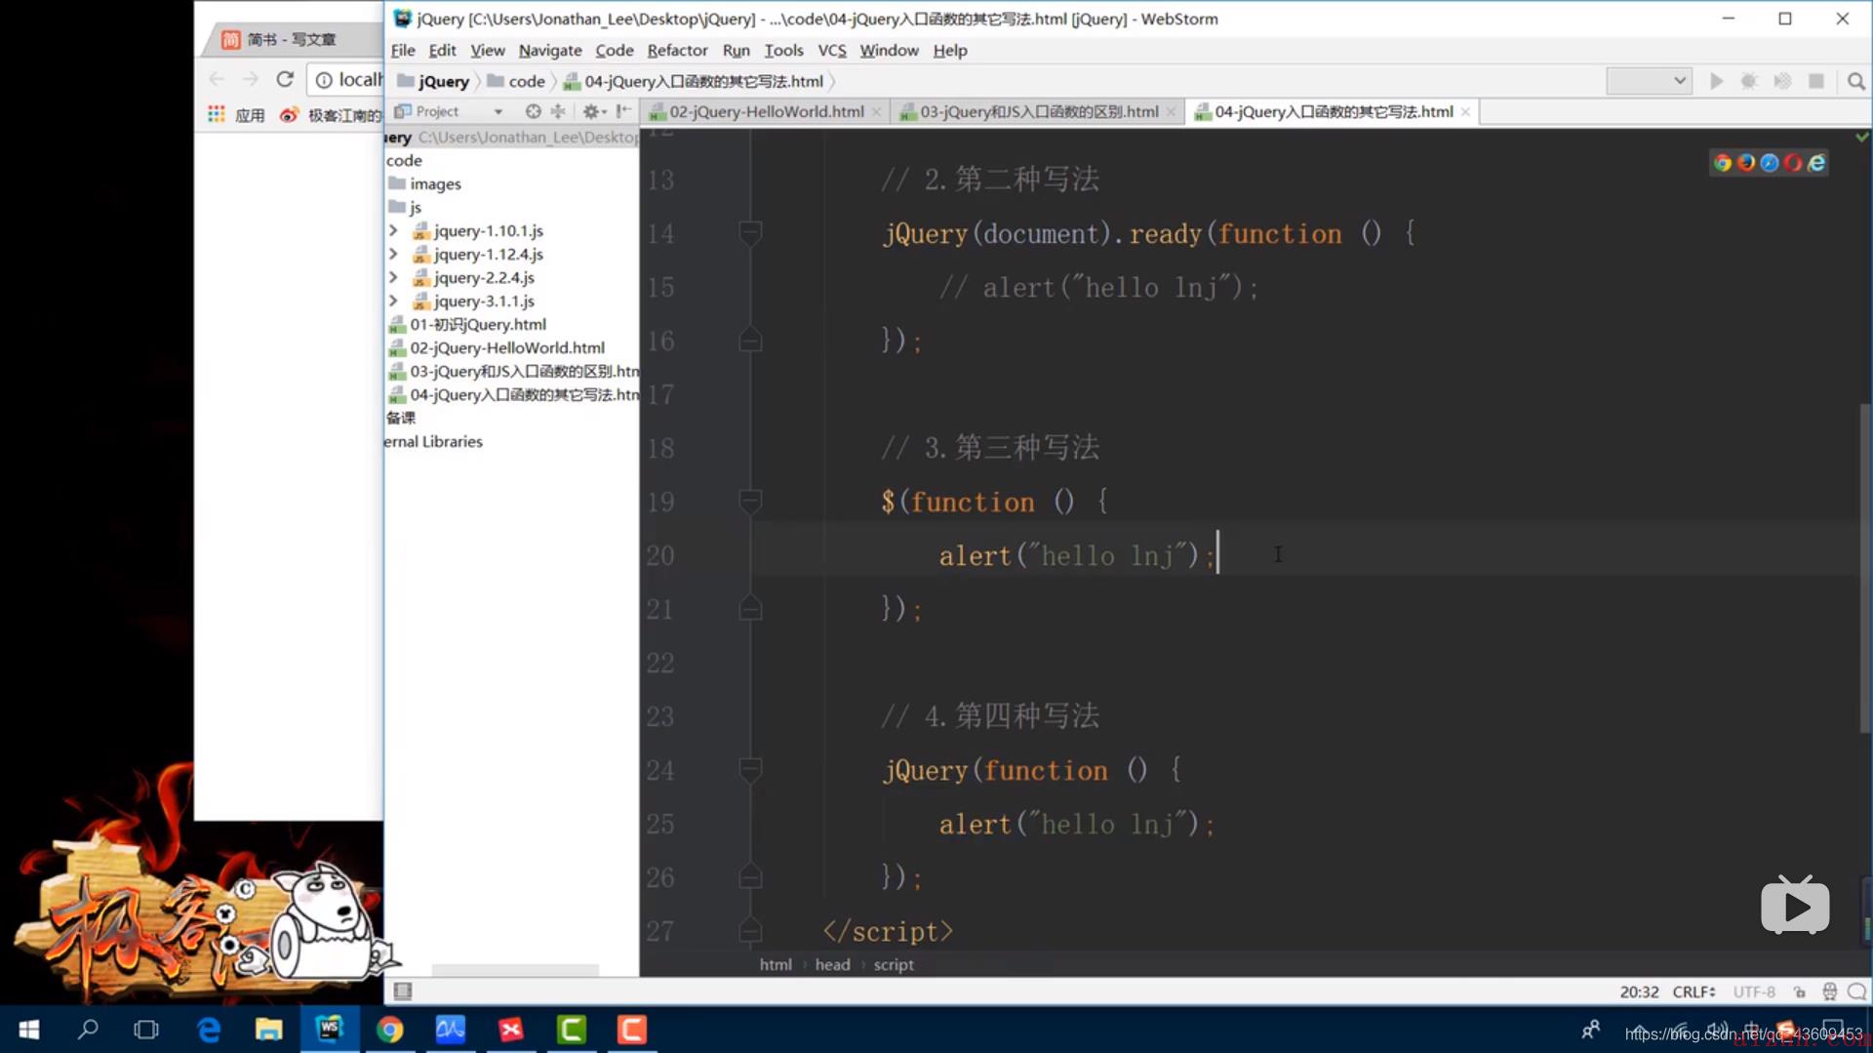1873x1053 pixels.
Task: Open the Navigate menu
Action: 550,50
